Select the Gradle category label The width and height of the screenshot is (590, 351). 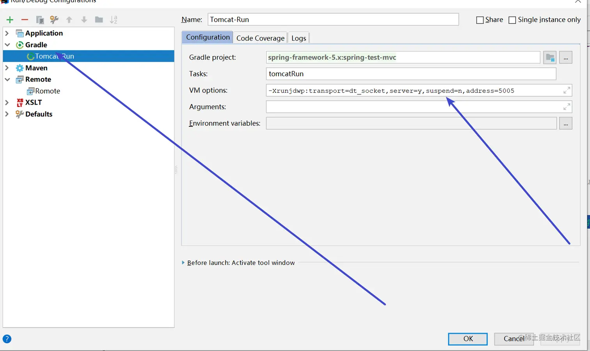click(36, 45)
